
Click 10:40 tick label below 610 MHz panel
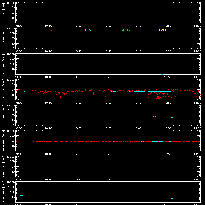coord(138,77)
